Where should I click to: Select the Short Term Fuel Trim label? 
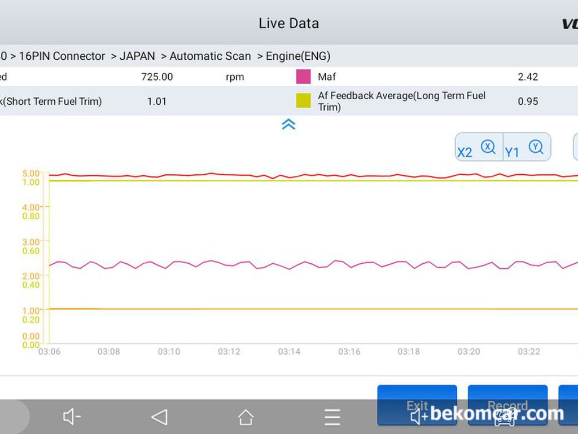point(51,101)
